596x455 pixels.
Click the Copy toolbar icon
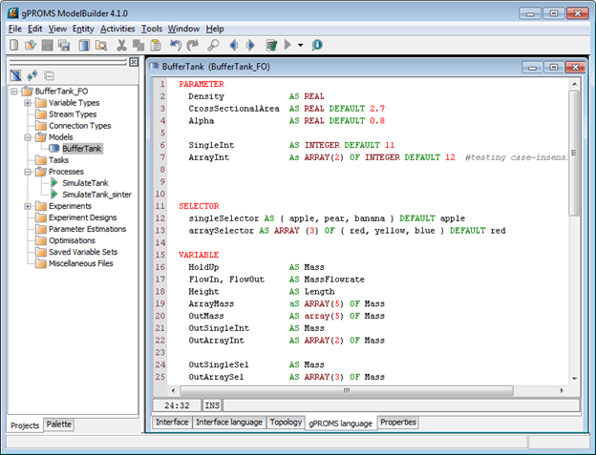138,45
